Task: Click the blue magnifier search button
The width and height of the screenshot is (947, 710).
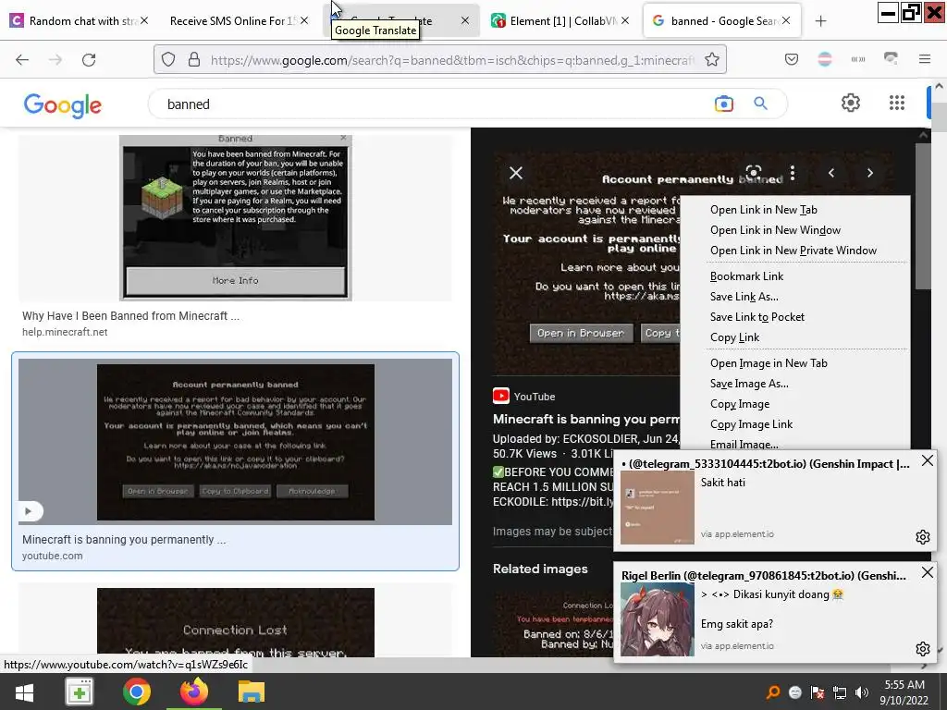Action: click(760, 104)
